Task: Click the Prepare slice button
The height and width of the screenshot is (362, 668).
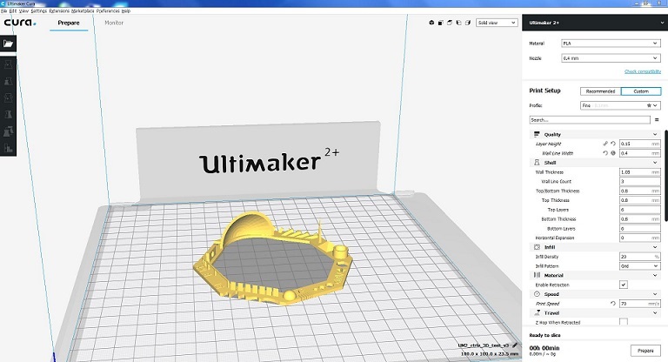Action: point(646,351)
